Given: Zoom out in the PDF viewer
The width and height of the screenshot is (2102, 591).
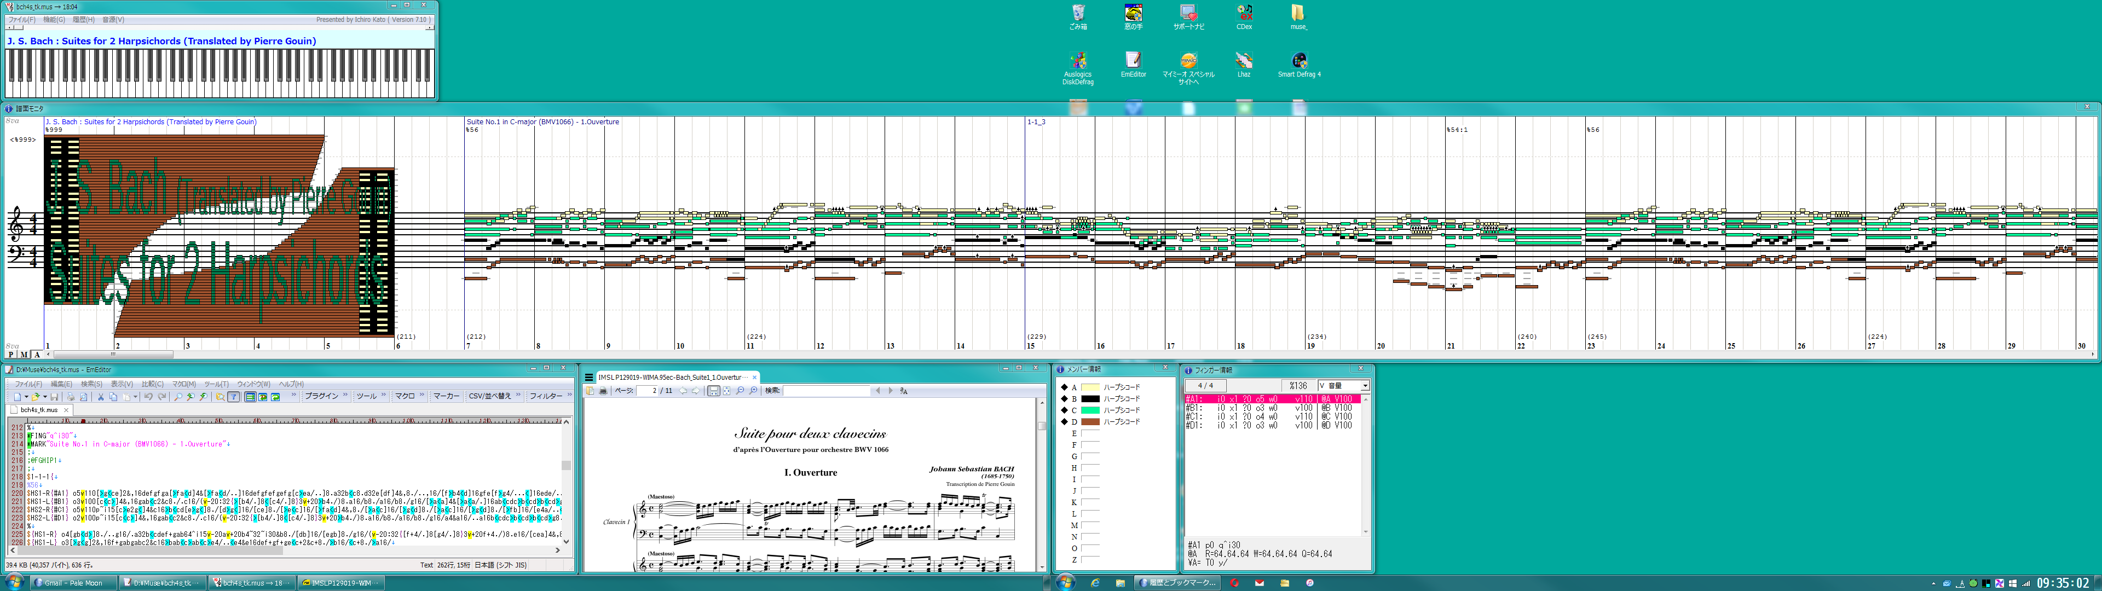Looking at the screenshot, I should pyautogui.click(x=740, y=391).
